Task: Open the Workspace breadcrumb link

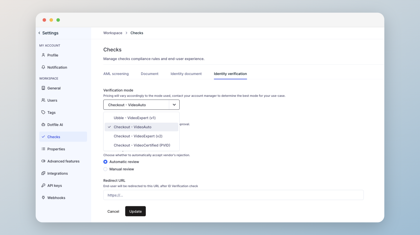Action: tap(113, 33)
